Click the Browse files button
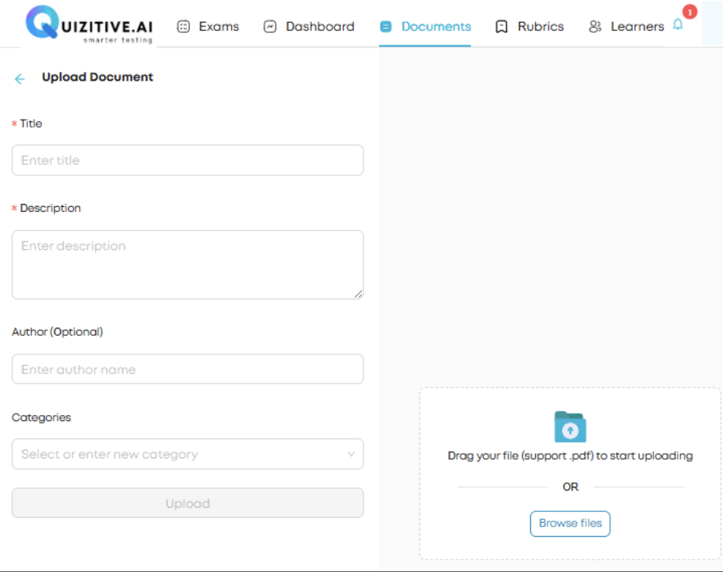Screen dimensions: 723x572 [x=570, y=523]
